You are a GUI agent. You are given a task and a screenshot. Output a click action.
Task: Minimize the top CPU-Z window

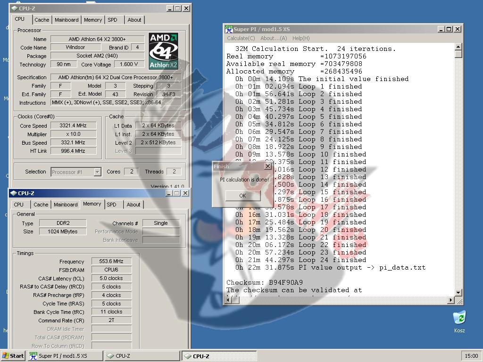coord(170,8)
